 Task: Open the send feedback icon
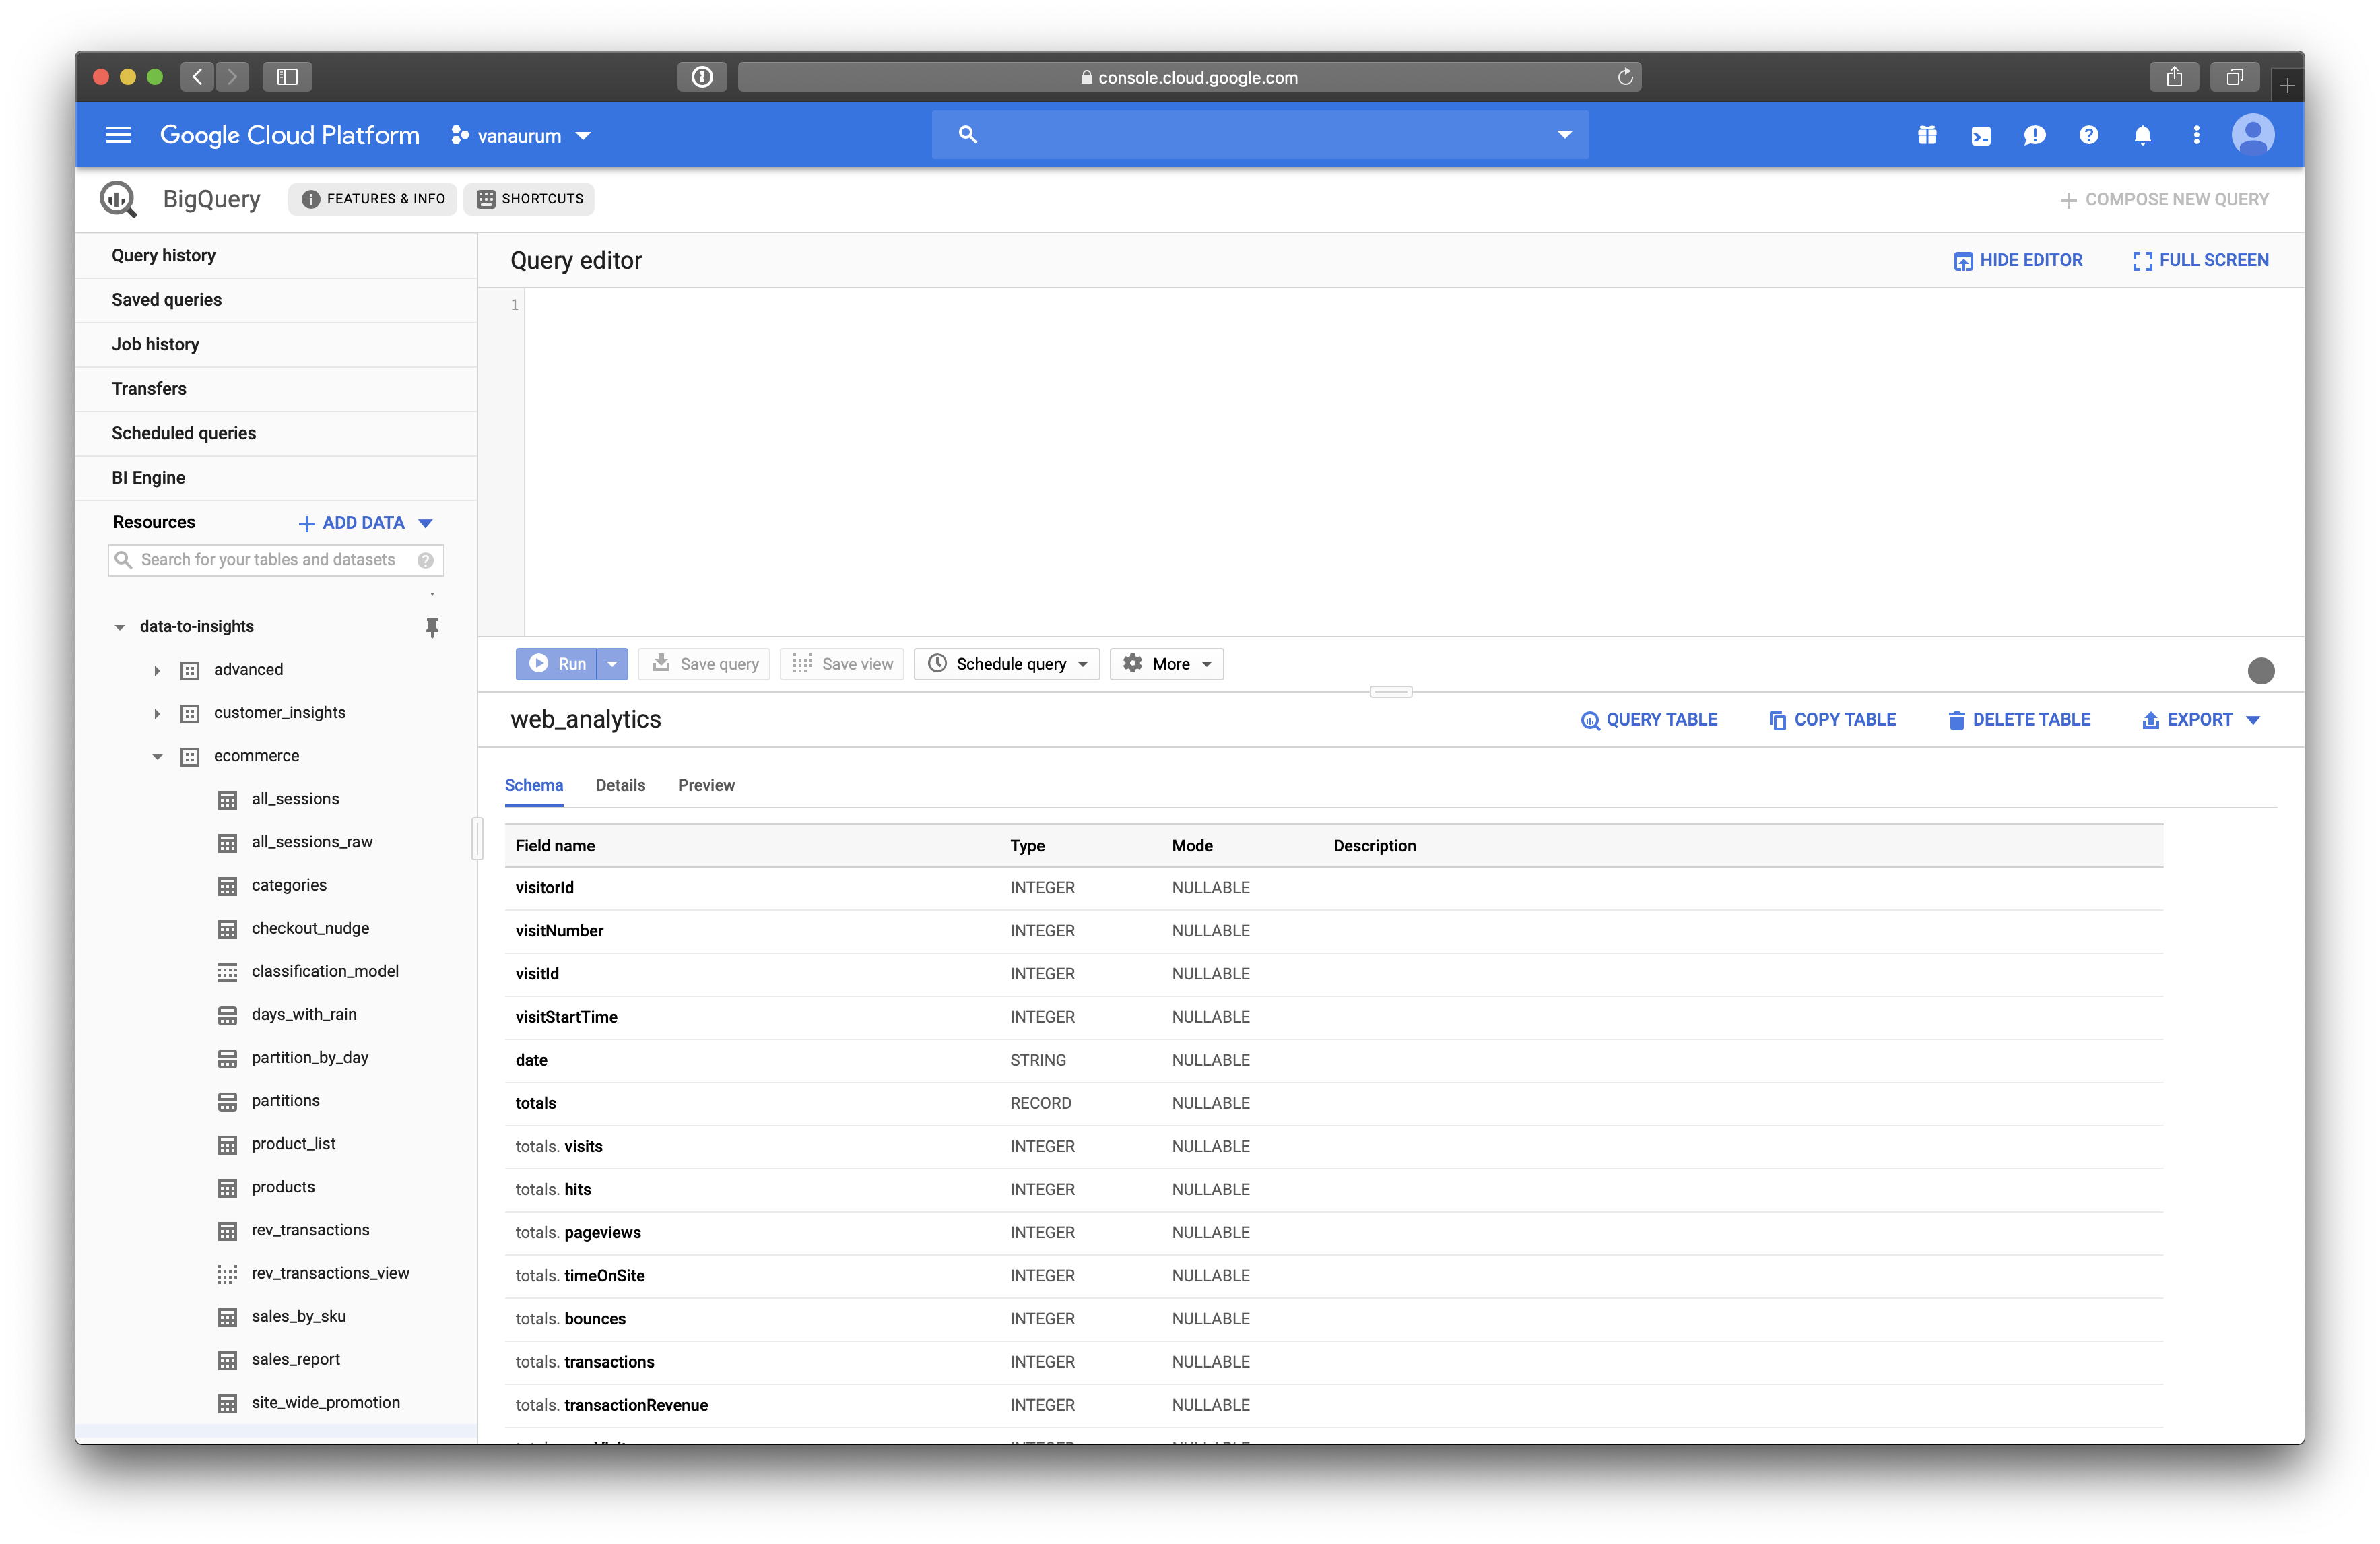point(2034,135)
